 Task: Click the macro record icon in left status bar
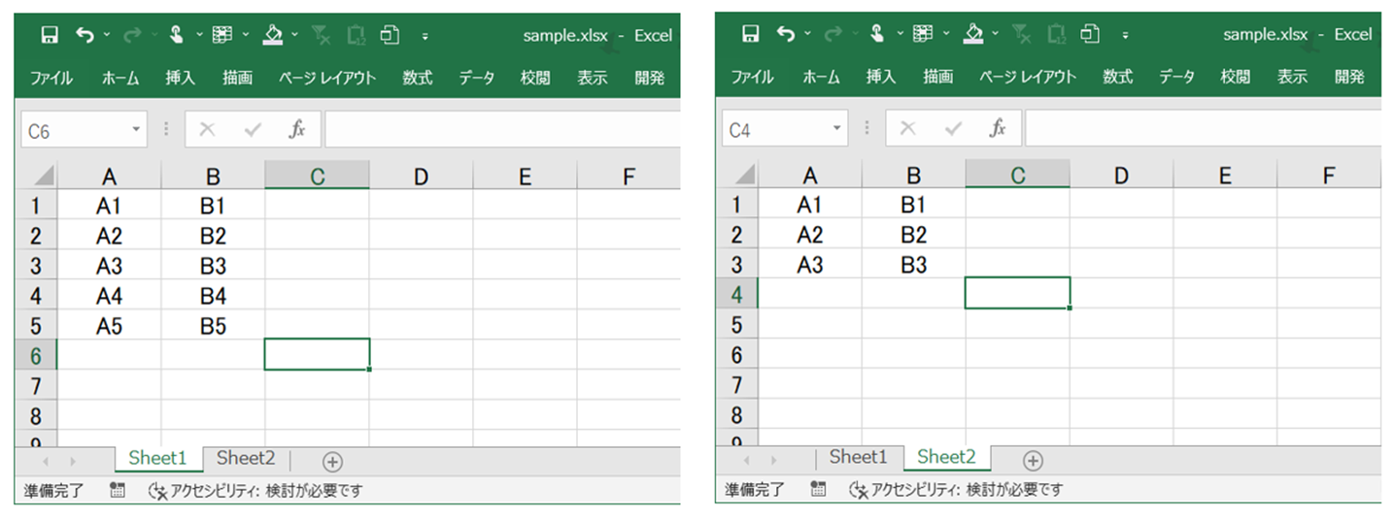point(118,491)
